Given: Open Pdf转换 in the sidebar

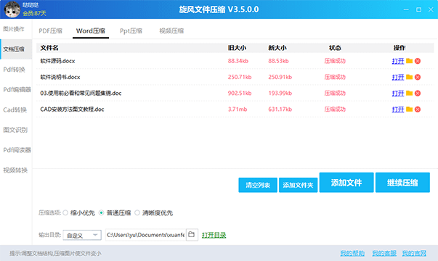Looking at the screenshot, I should 15,70.
